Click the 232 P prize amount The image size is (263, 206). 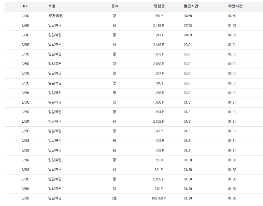158,189
